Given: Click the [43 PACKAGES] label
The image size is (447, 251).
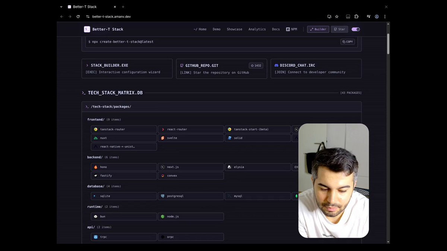Looking at the screenshot, I should pyautogui.click(x=351, y=93).
